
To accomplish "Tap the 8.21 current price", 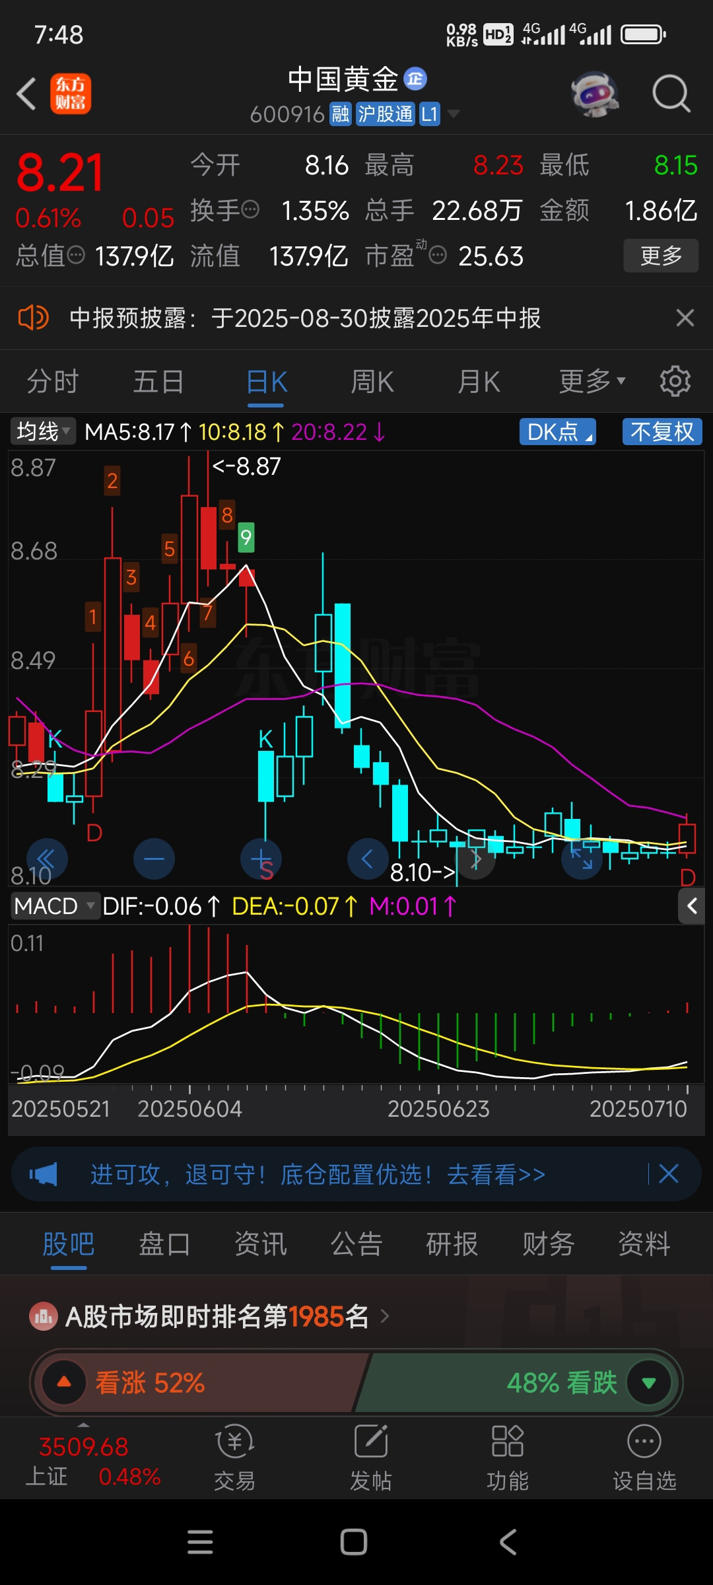I will pyautogui.click(x=60, y=173).
